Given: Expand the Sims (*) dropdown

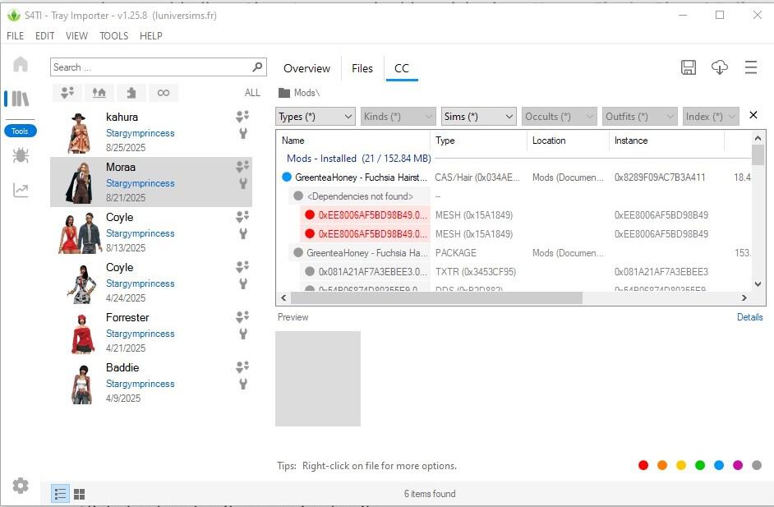Looking at the screenshot, I should (479, 117).
